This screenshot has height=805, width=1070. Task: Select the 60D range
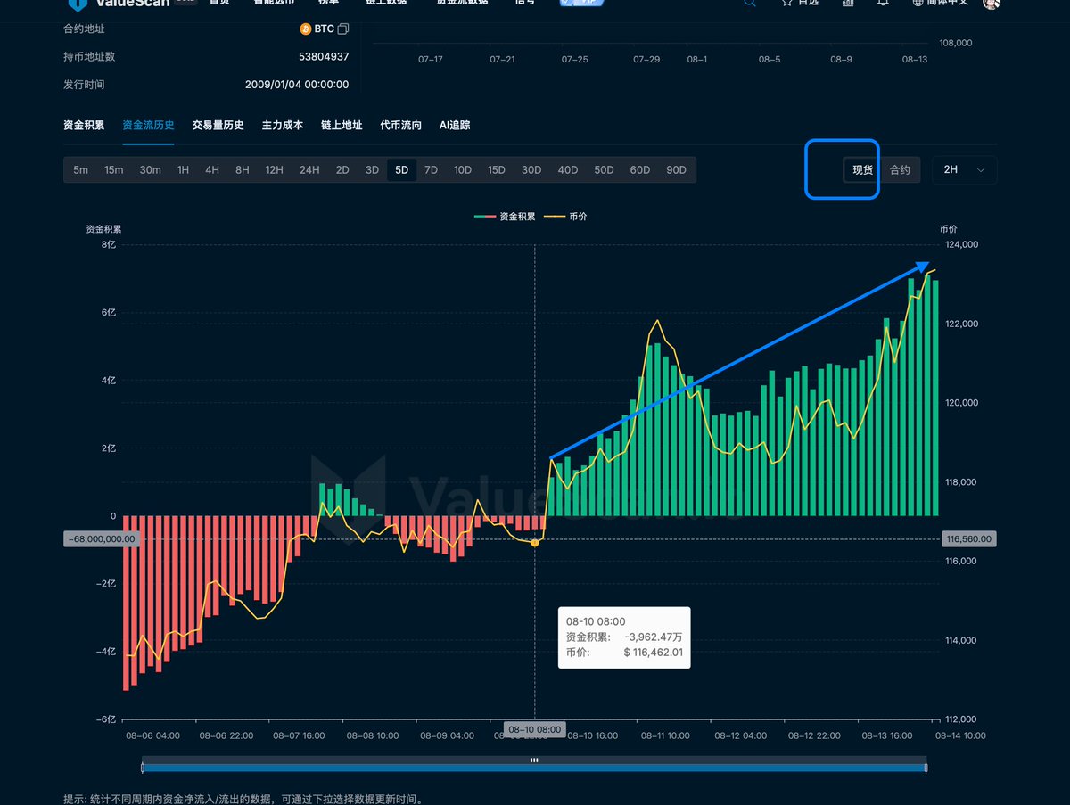(x=640, y=170)
